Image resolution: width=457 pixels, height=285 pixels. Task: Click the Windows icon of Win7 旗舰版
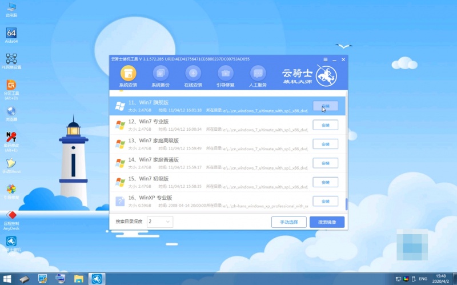tap(120, 106)
